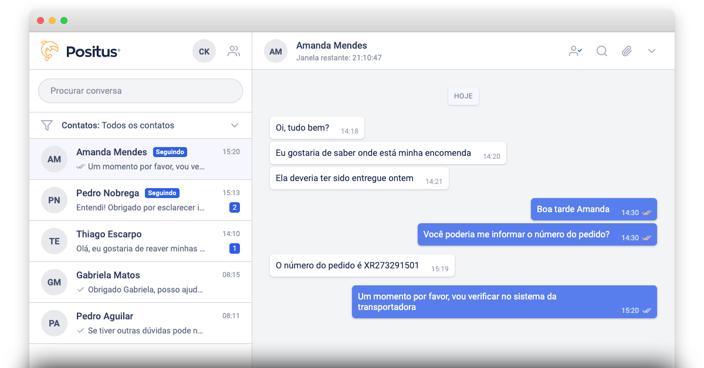Image resolution: width=704 pixels, height=368 pixels.
Task: Select Pedro Aguilar conversation
Action: click(x=140, y=323)
